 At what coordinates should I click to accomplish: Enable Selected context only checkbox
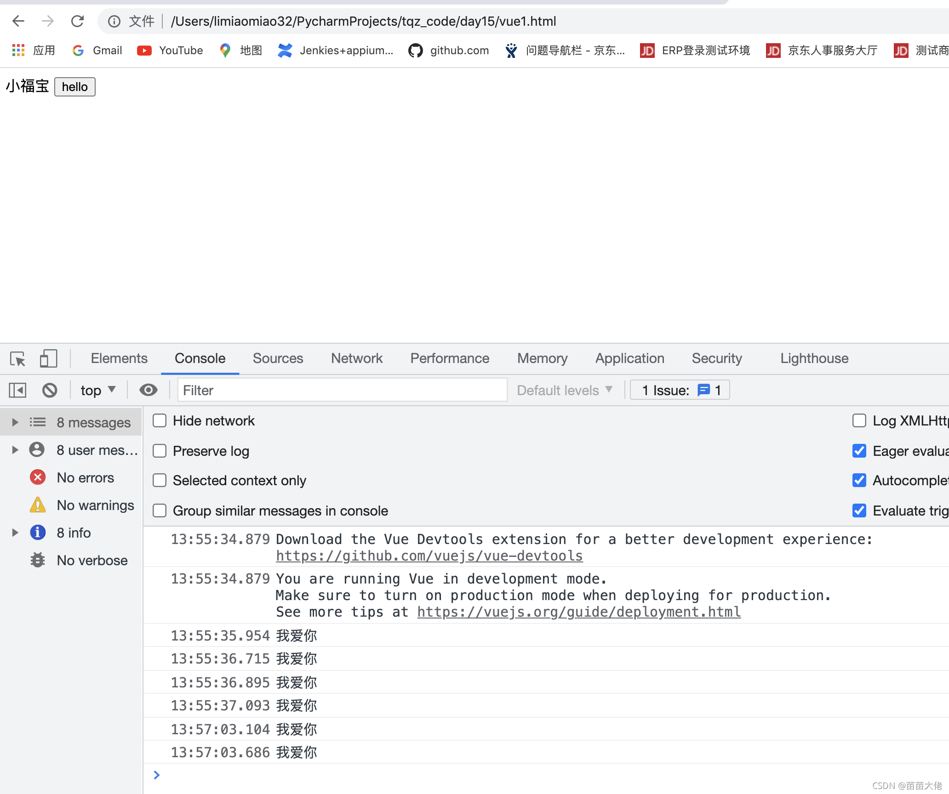click(160, 481)
